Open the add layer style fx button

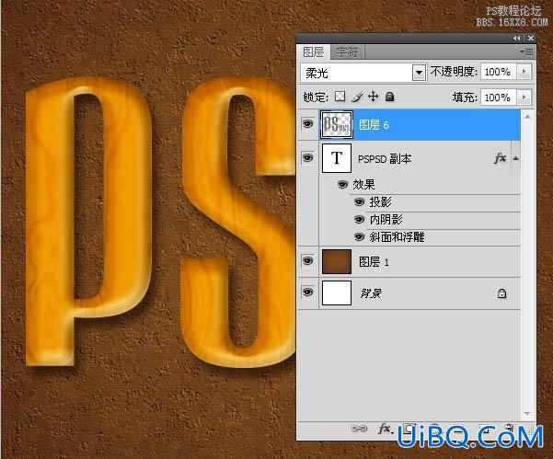point(385,429)
